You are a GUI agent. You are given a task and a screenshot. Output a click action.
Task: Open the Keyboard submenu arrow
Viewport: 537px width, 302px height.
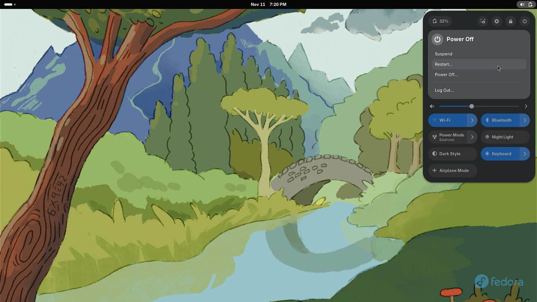524,154
